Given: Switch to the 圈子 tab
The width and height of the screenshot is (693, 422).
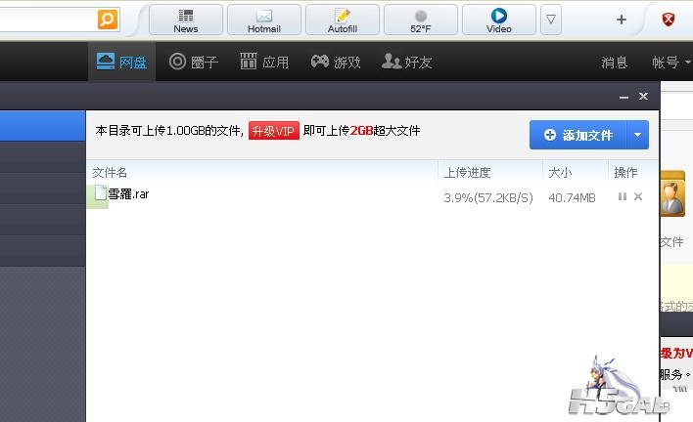Looking at the screenshot, I should click(193, 63).
